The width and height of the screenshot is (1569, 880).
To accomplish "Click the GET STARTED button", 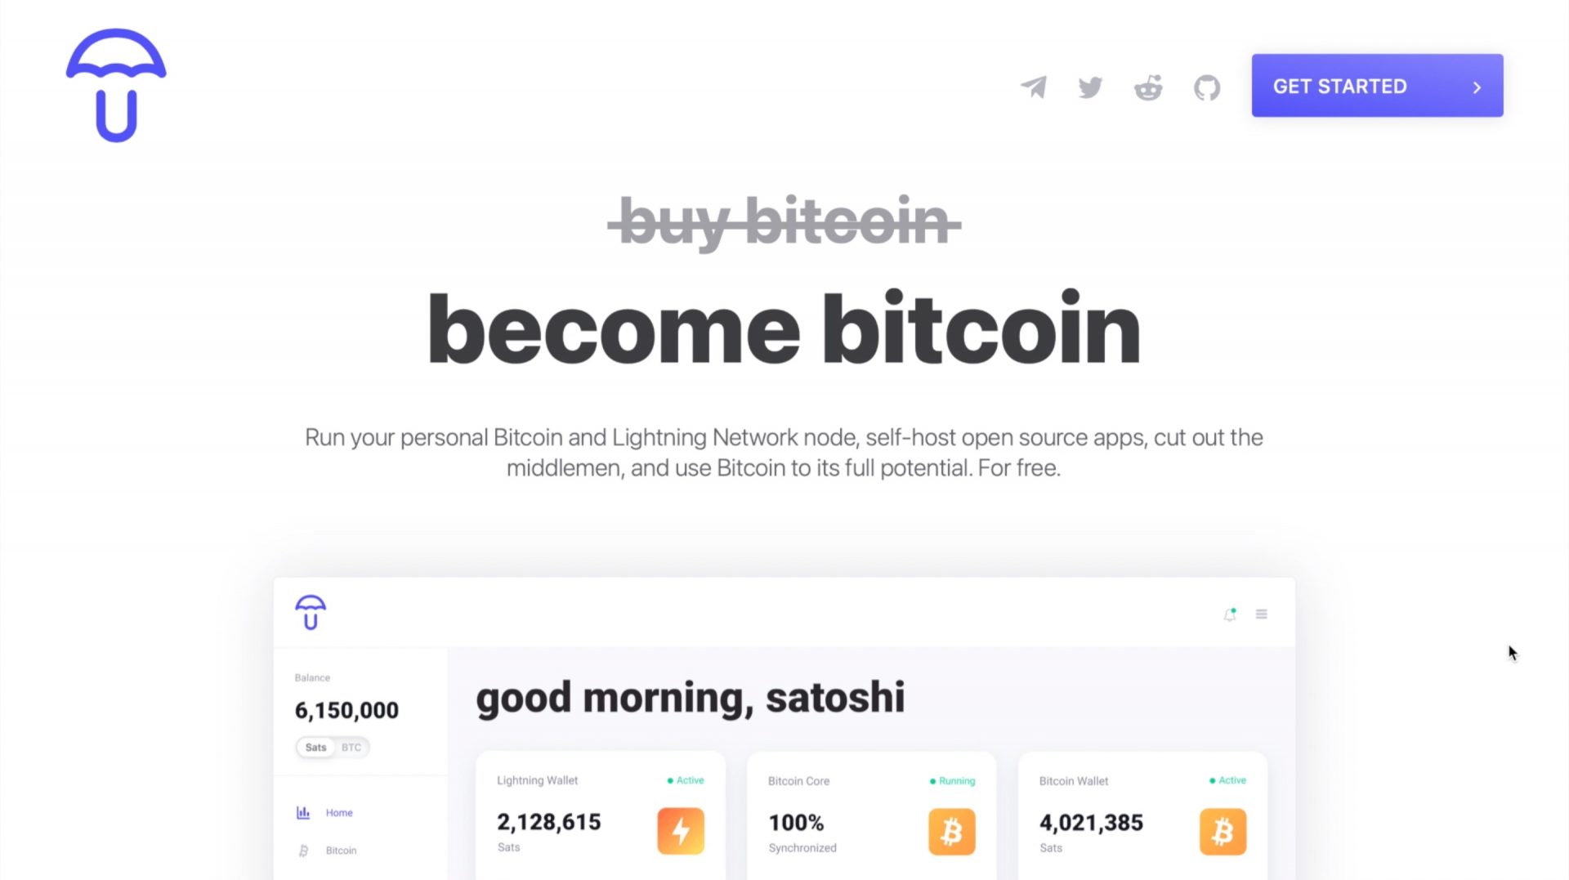I will [1376, 85].
